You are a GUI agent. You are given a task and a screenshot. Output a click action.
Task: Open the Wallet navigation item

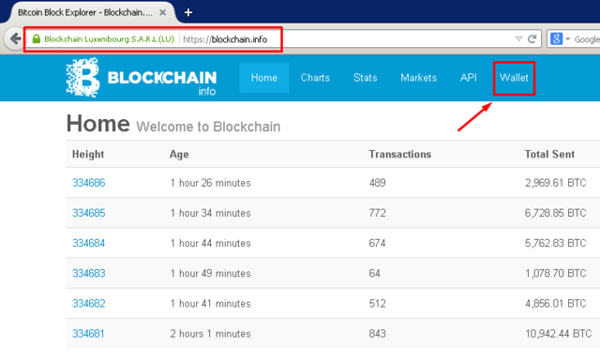pyautogui.click(x=514, y=78)
